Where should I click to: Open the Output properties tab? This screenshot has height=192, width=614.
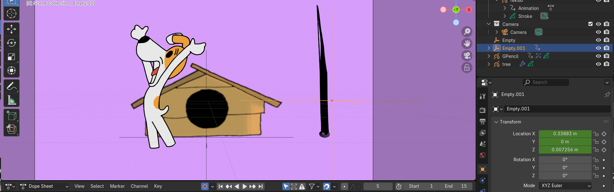[x=483, y=122]
